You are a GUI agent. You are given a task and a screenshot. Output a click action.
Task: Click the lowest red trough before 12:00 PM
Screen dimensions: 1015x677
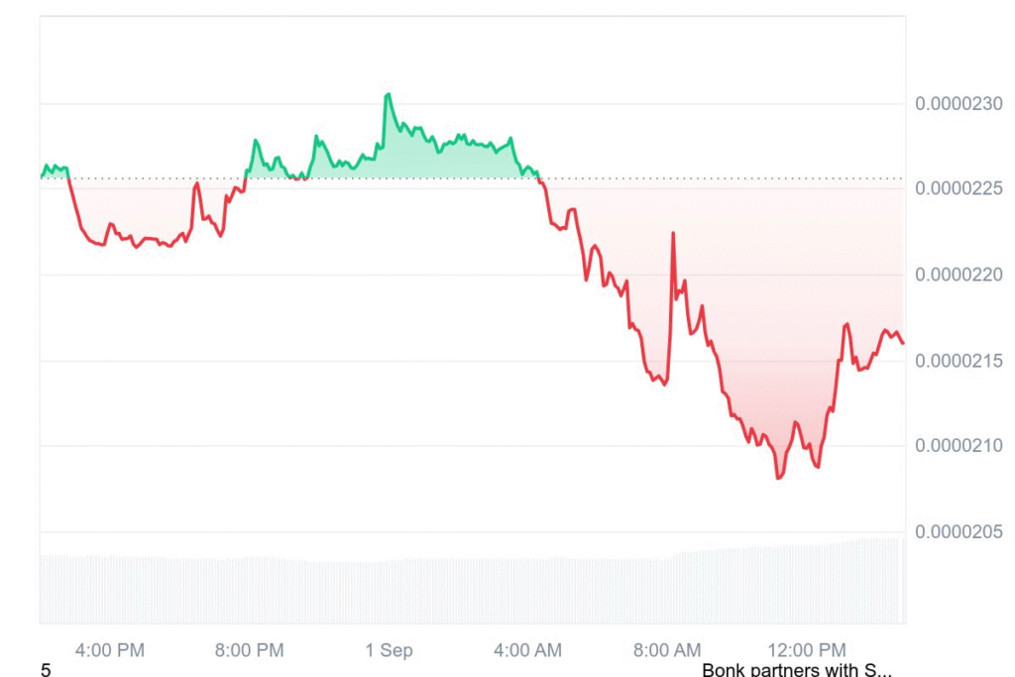779,477
